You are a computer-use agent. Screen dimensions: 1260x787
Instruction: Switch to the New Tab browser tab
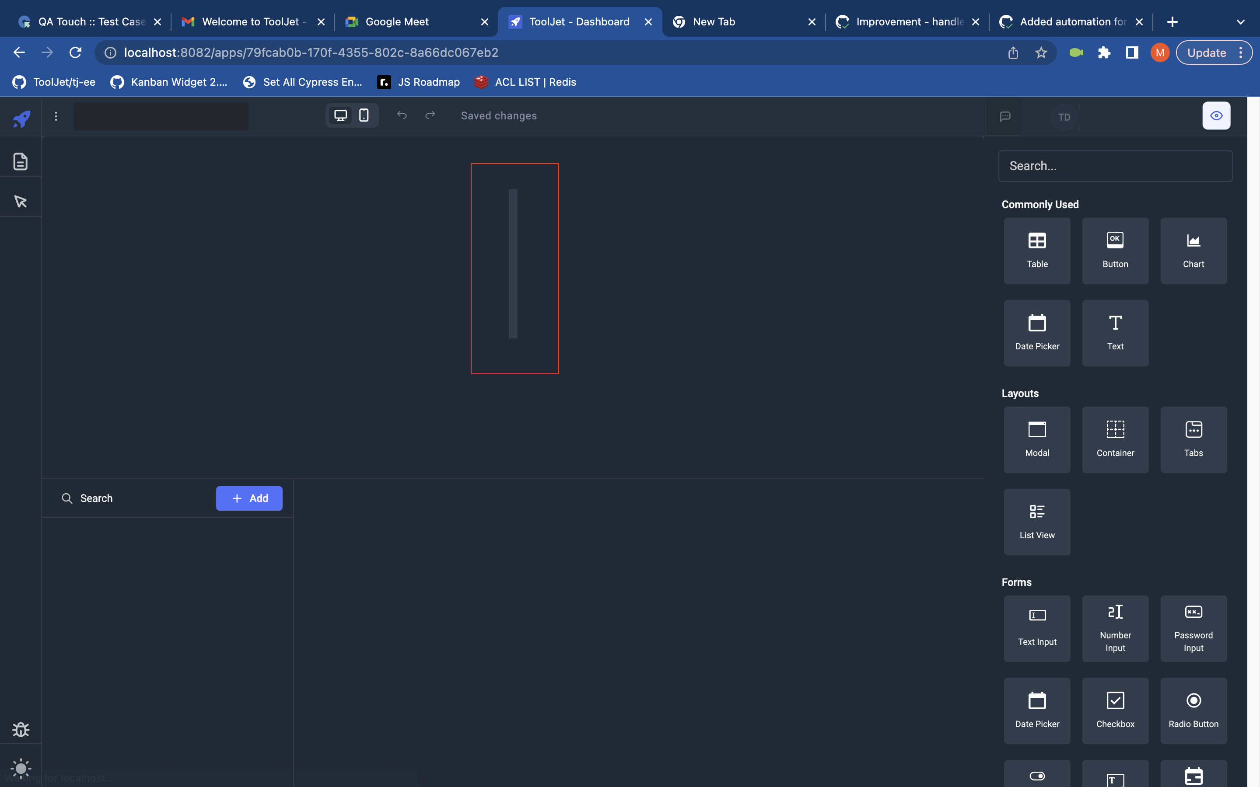(x=713, y=21)
